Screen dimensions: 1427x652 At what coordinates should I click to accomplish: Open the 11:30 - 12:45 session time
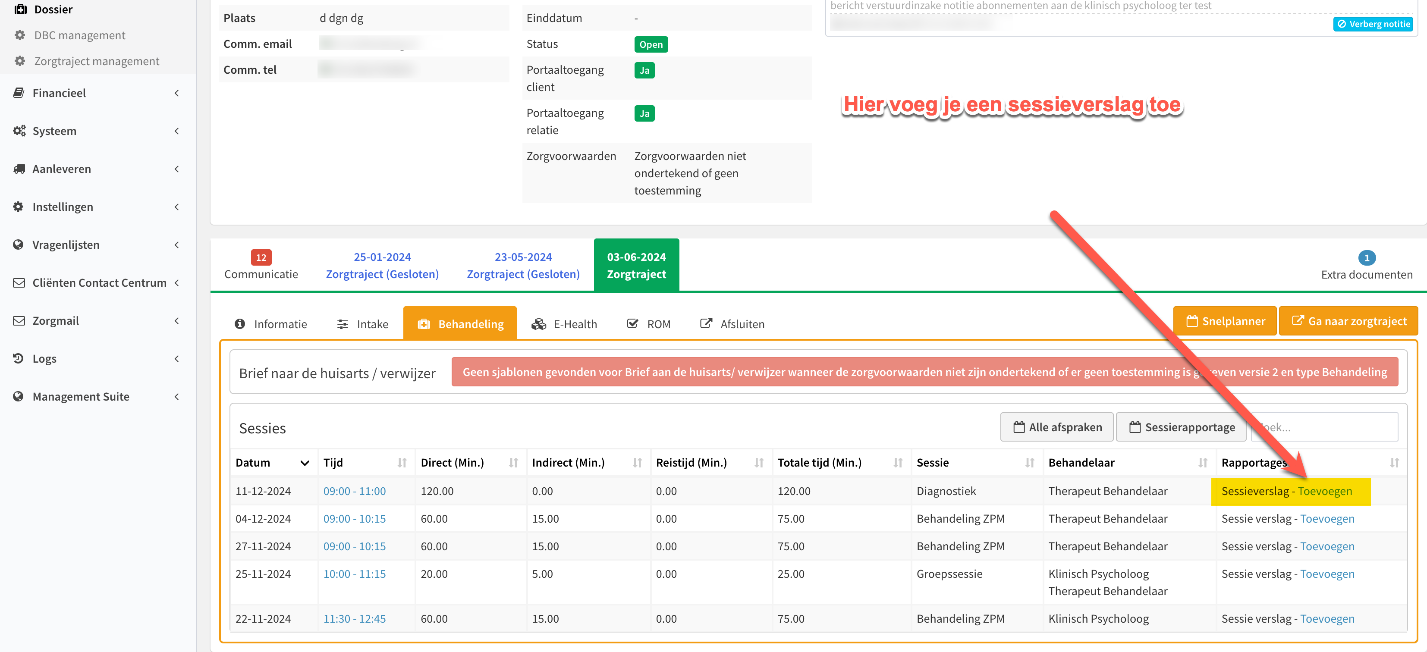[355, 619]
